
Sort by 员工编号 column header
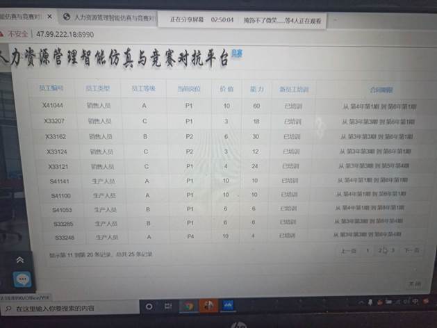[51, 88]
